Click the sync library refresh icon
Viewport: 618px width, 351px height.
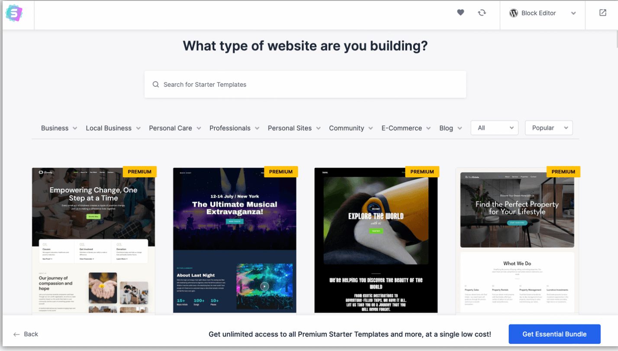coord(482,13)
